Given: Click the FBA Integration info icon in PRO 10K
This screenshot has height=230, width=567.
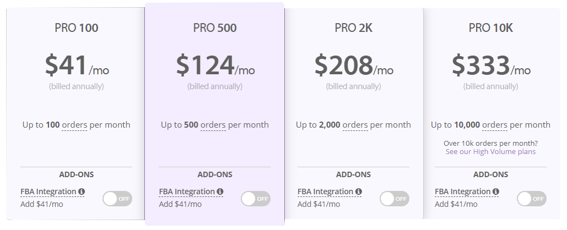Looking at the screenshot, I should [496, 191].
